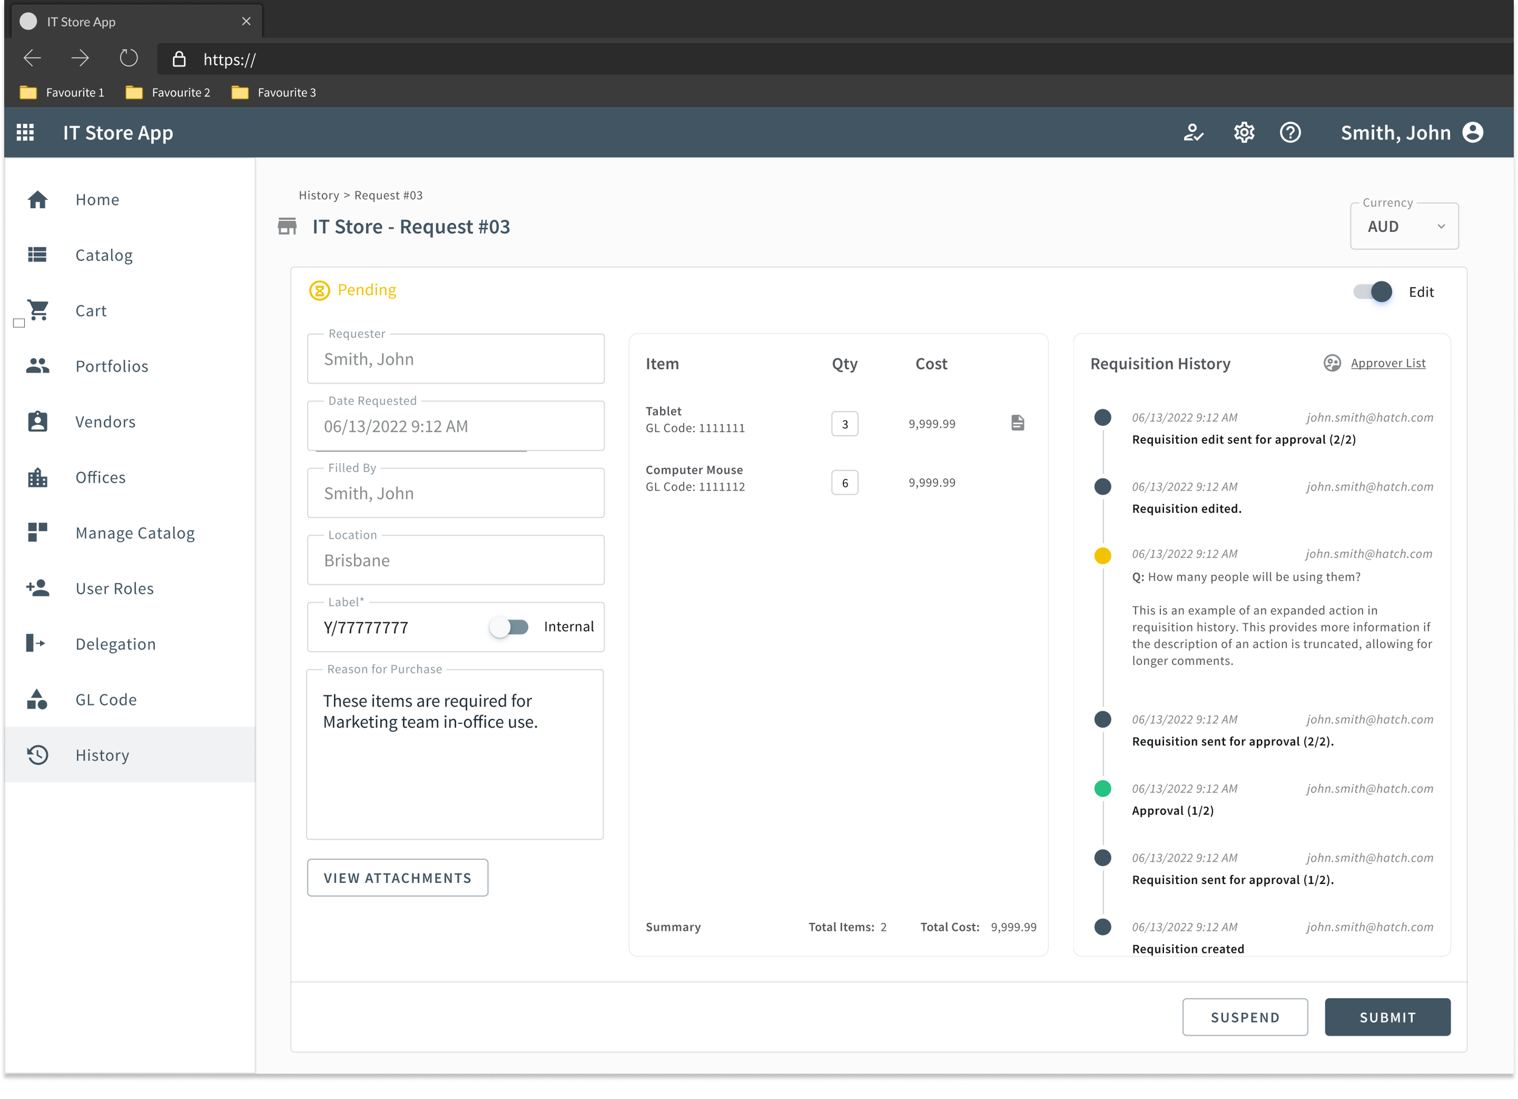This screenshot has width=1518, height=1099.
Task: Click the app launcher grid icon
Action: coord(26,132)
